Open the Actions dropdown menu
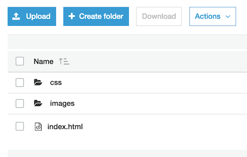 click(x=213, y=16)
